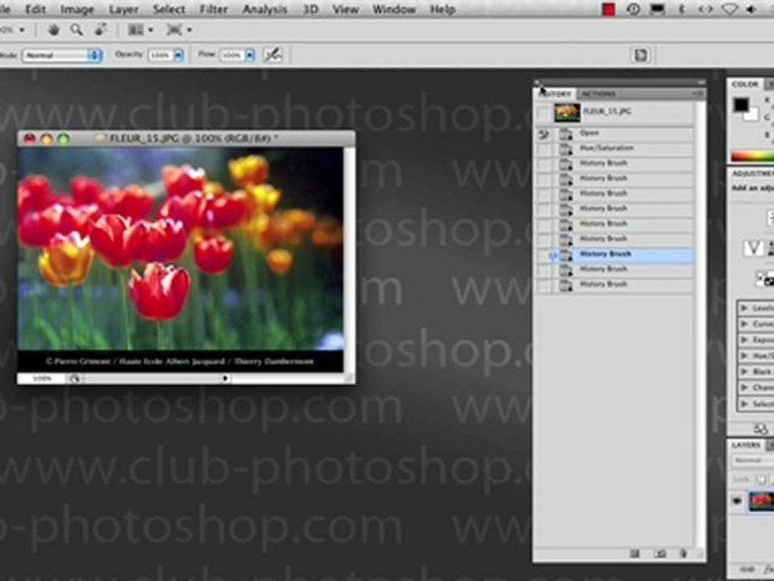The image size is (774, 581).
Task: Select the Rotate View tool
Action: click(x=101, y=30)
